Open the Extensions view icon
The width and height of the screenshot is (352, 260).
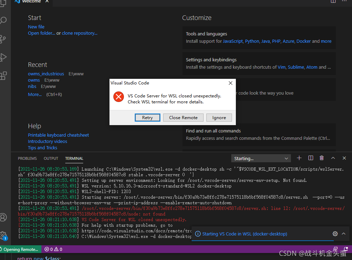coord(4,75)
